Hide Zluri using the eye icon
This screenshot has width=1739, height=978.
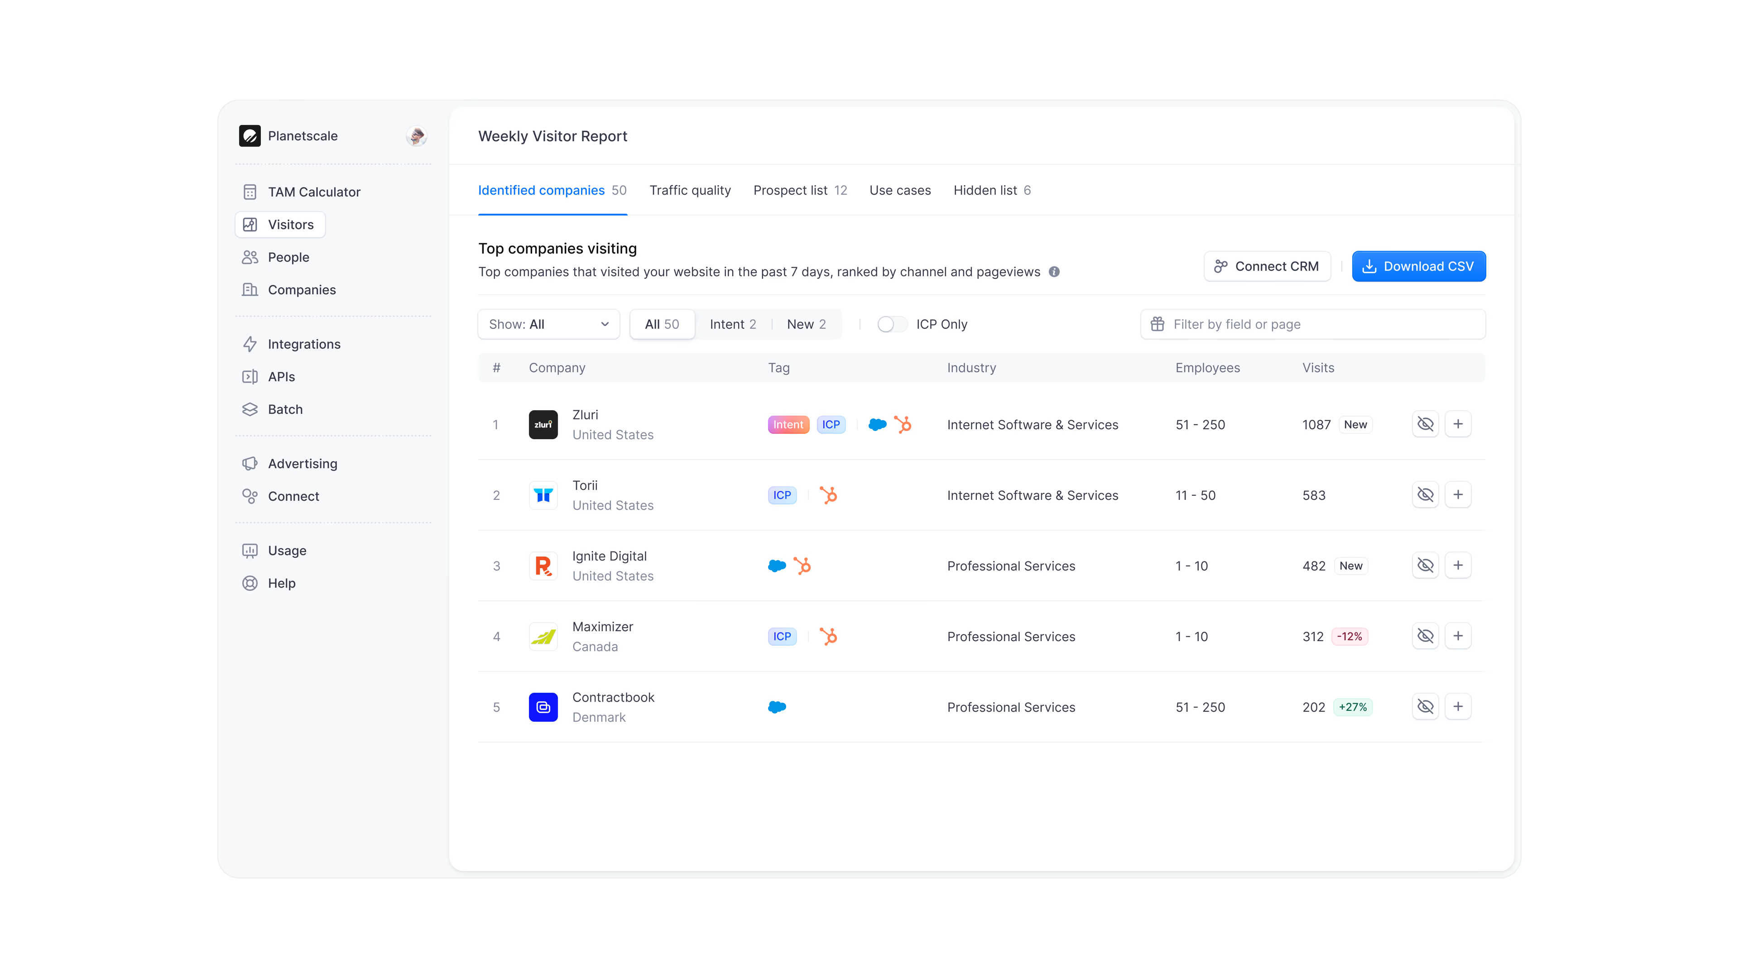click(x=1425, y=424)
